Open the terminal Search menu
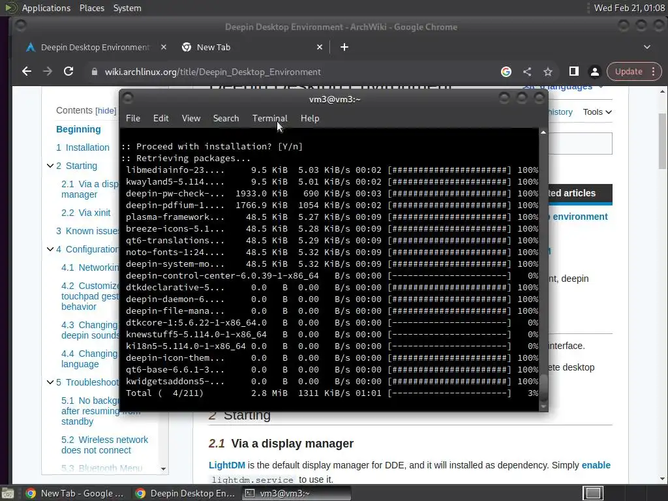Image resolution: width=668 pixels, height=501 pixels. coord(226,119)
